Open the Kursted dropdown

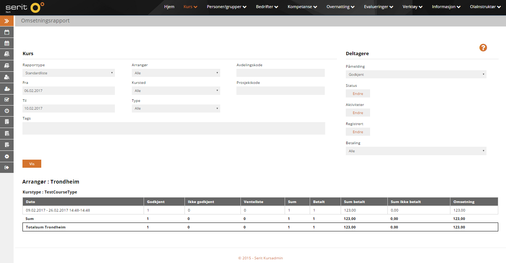point(176,90)
